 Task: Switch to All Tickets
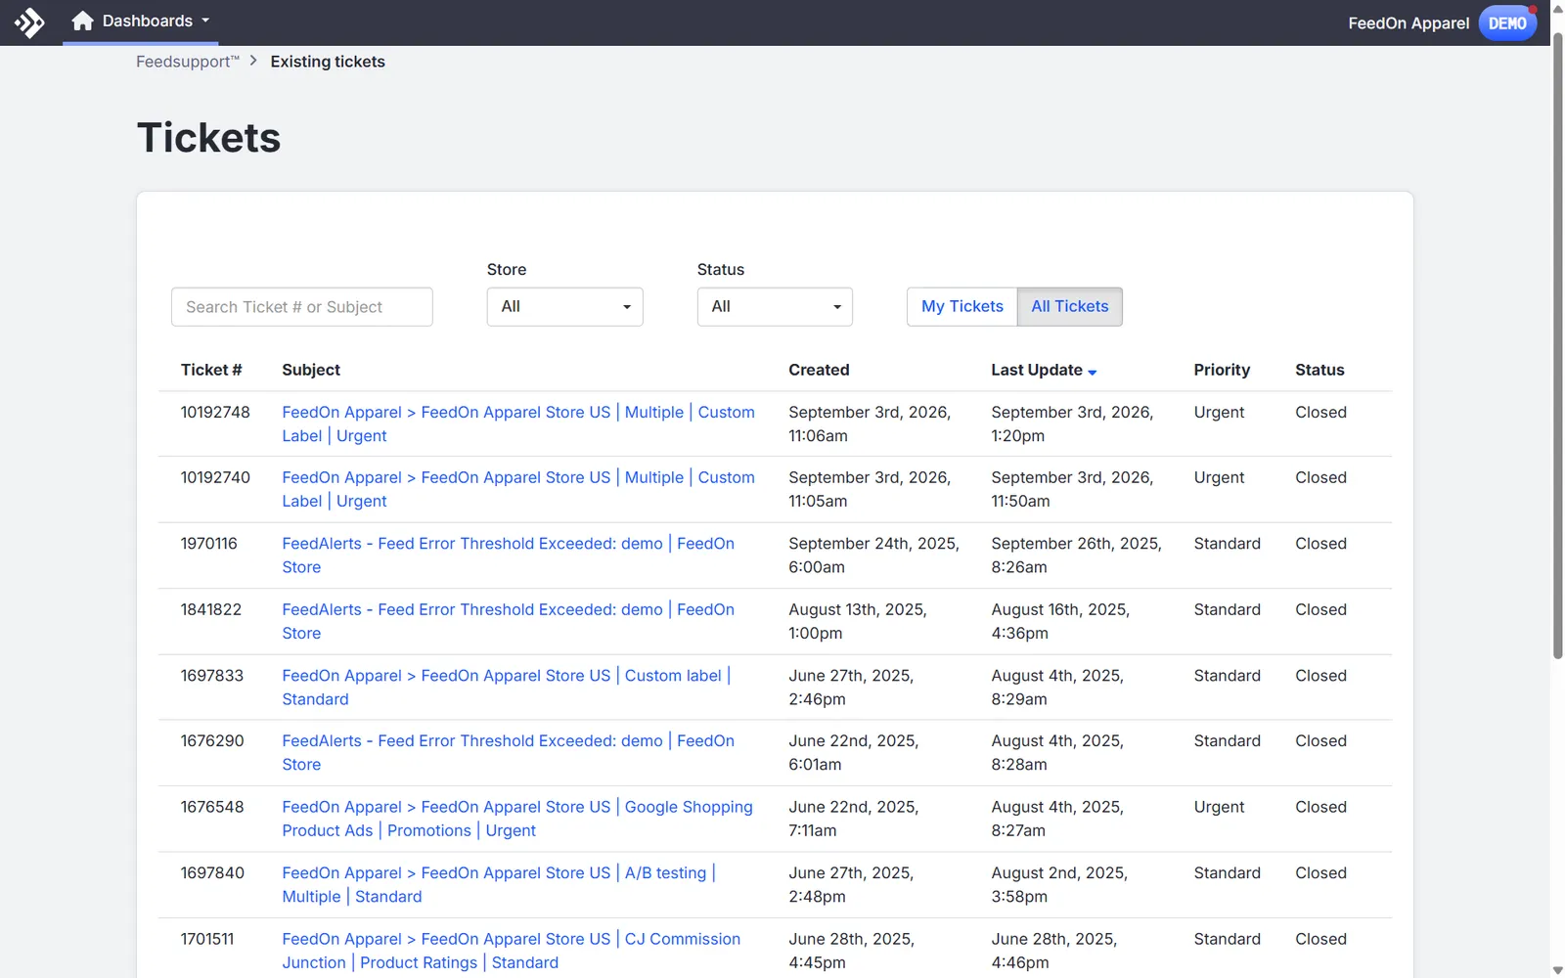coord(1070,307)
